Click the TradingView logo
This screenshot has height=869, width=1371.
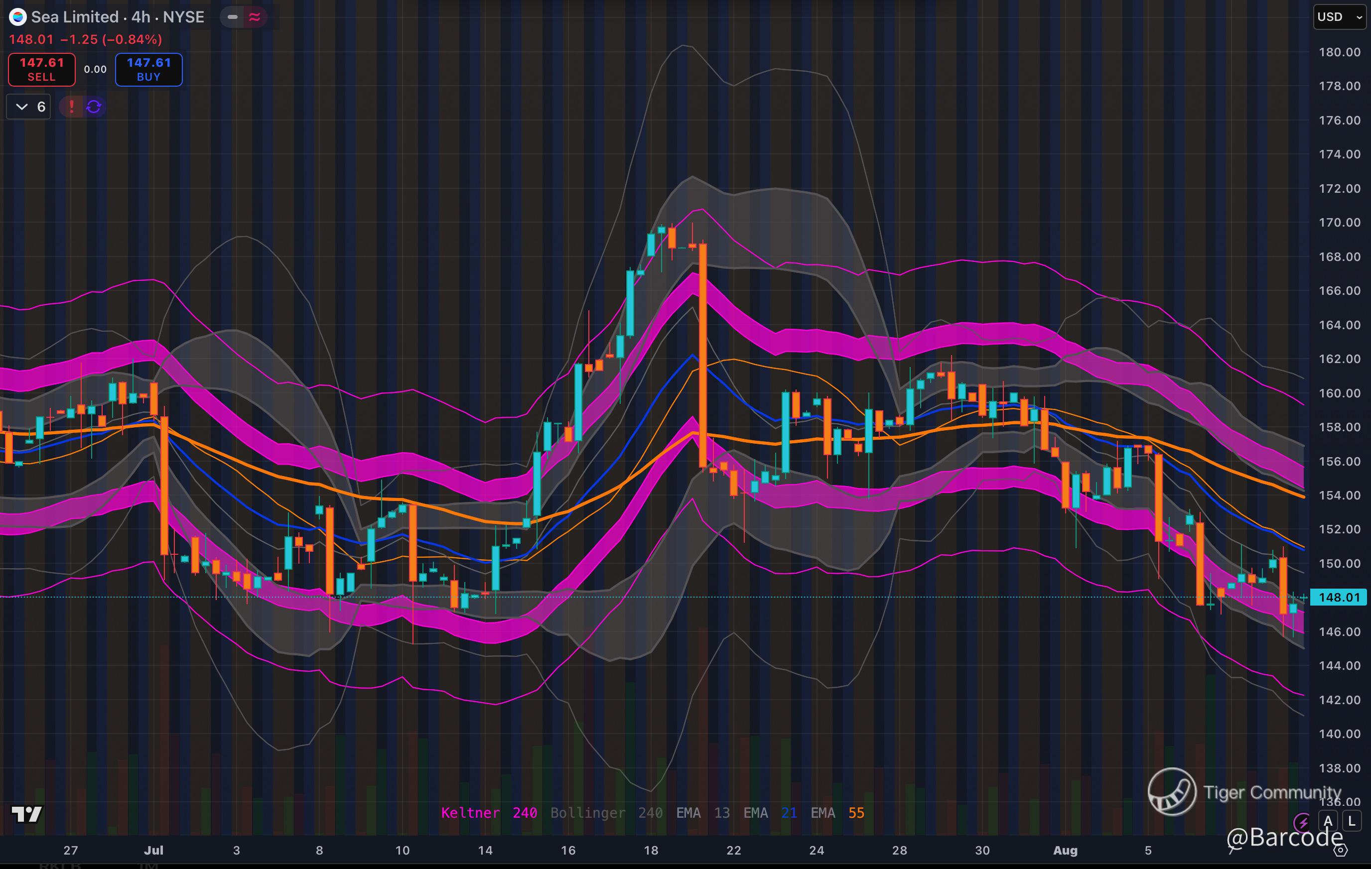(27, 814)
